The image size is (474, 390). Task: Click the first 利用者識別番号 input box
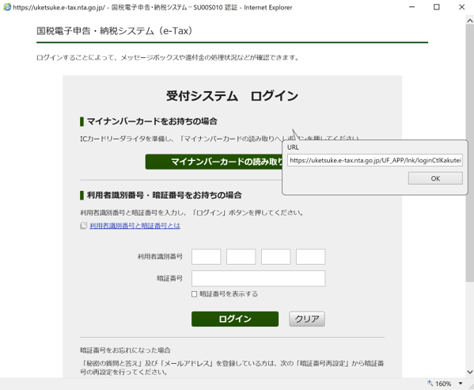(x=207, y=257)
